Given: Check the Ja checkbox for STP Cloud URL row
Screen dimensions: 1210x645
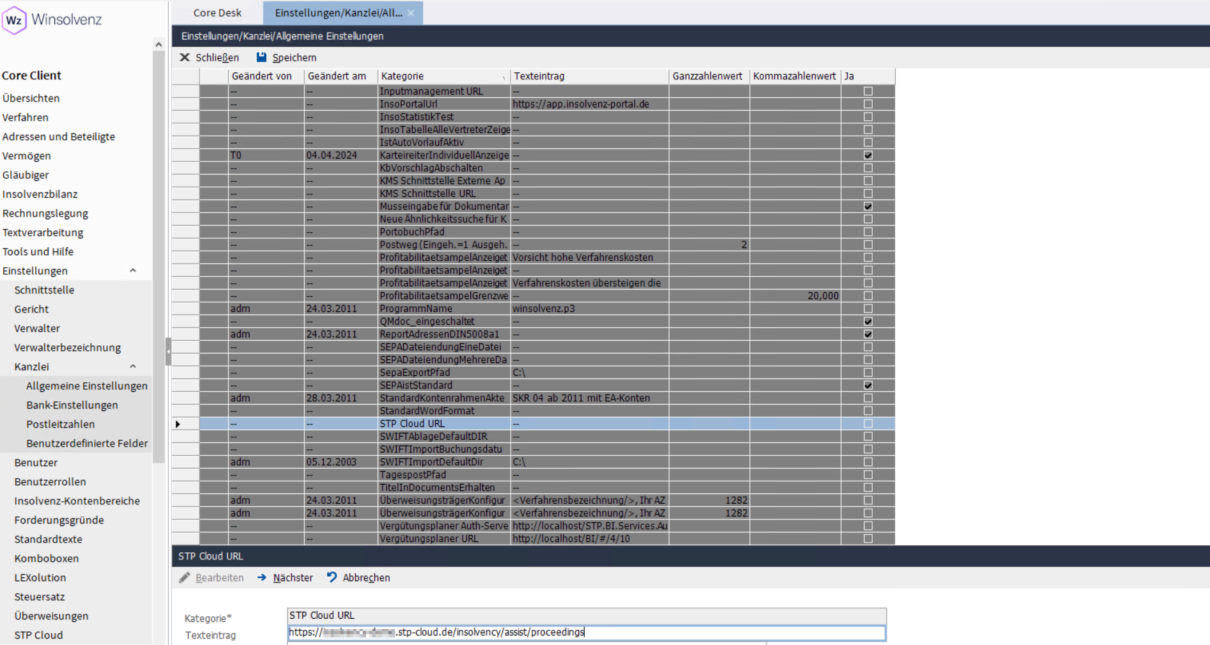Looking at the screenshot, I should 868,424.
